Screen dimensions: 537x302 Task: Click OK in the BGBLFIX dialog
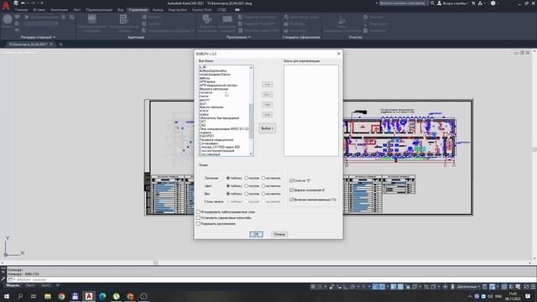(x=256, y=234)
